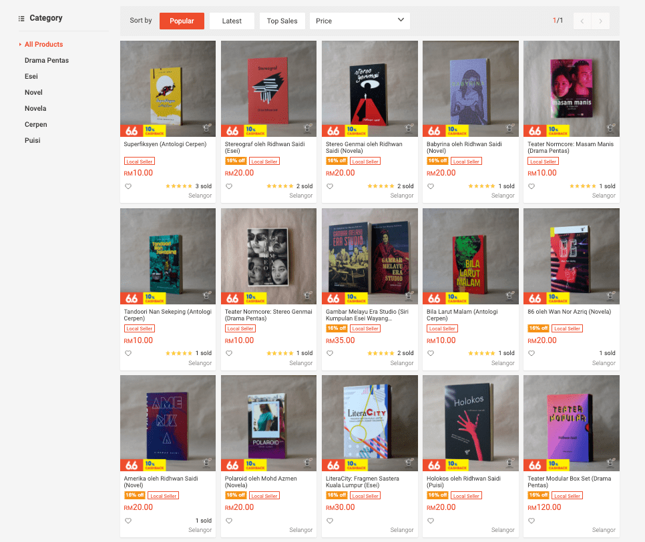Viewport: 645px width, 542px height.
Task: Favorite Teater Modular Box Set with heart
Action: pos(531,521)
